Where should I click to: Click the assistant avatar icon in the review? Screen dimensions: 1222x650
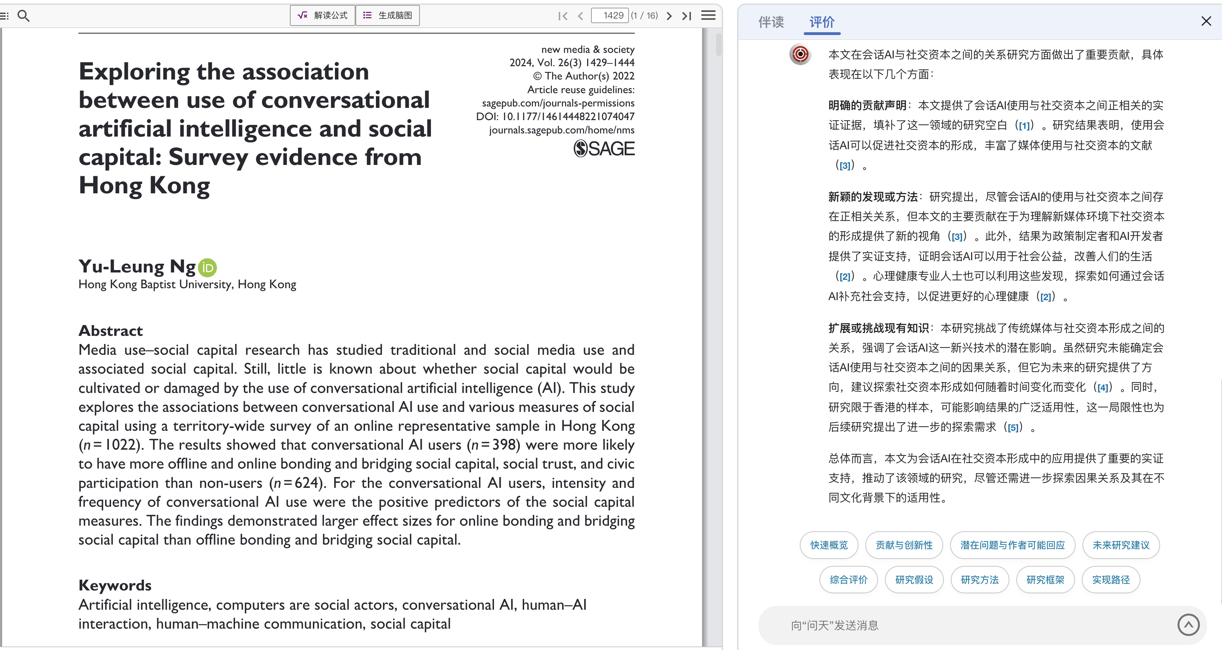(x=800, y=54)
